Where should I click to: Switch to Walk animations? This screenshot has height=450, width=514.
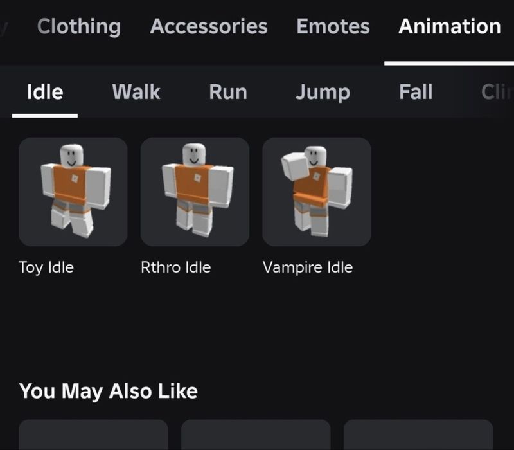coord(136,92)
